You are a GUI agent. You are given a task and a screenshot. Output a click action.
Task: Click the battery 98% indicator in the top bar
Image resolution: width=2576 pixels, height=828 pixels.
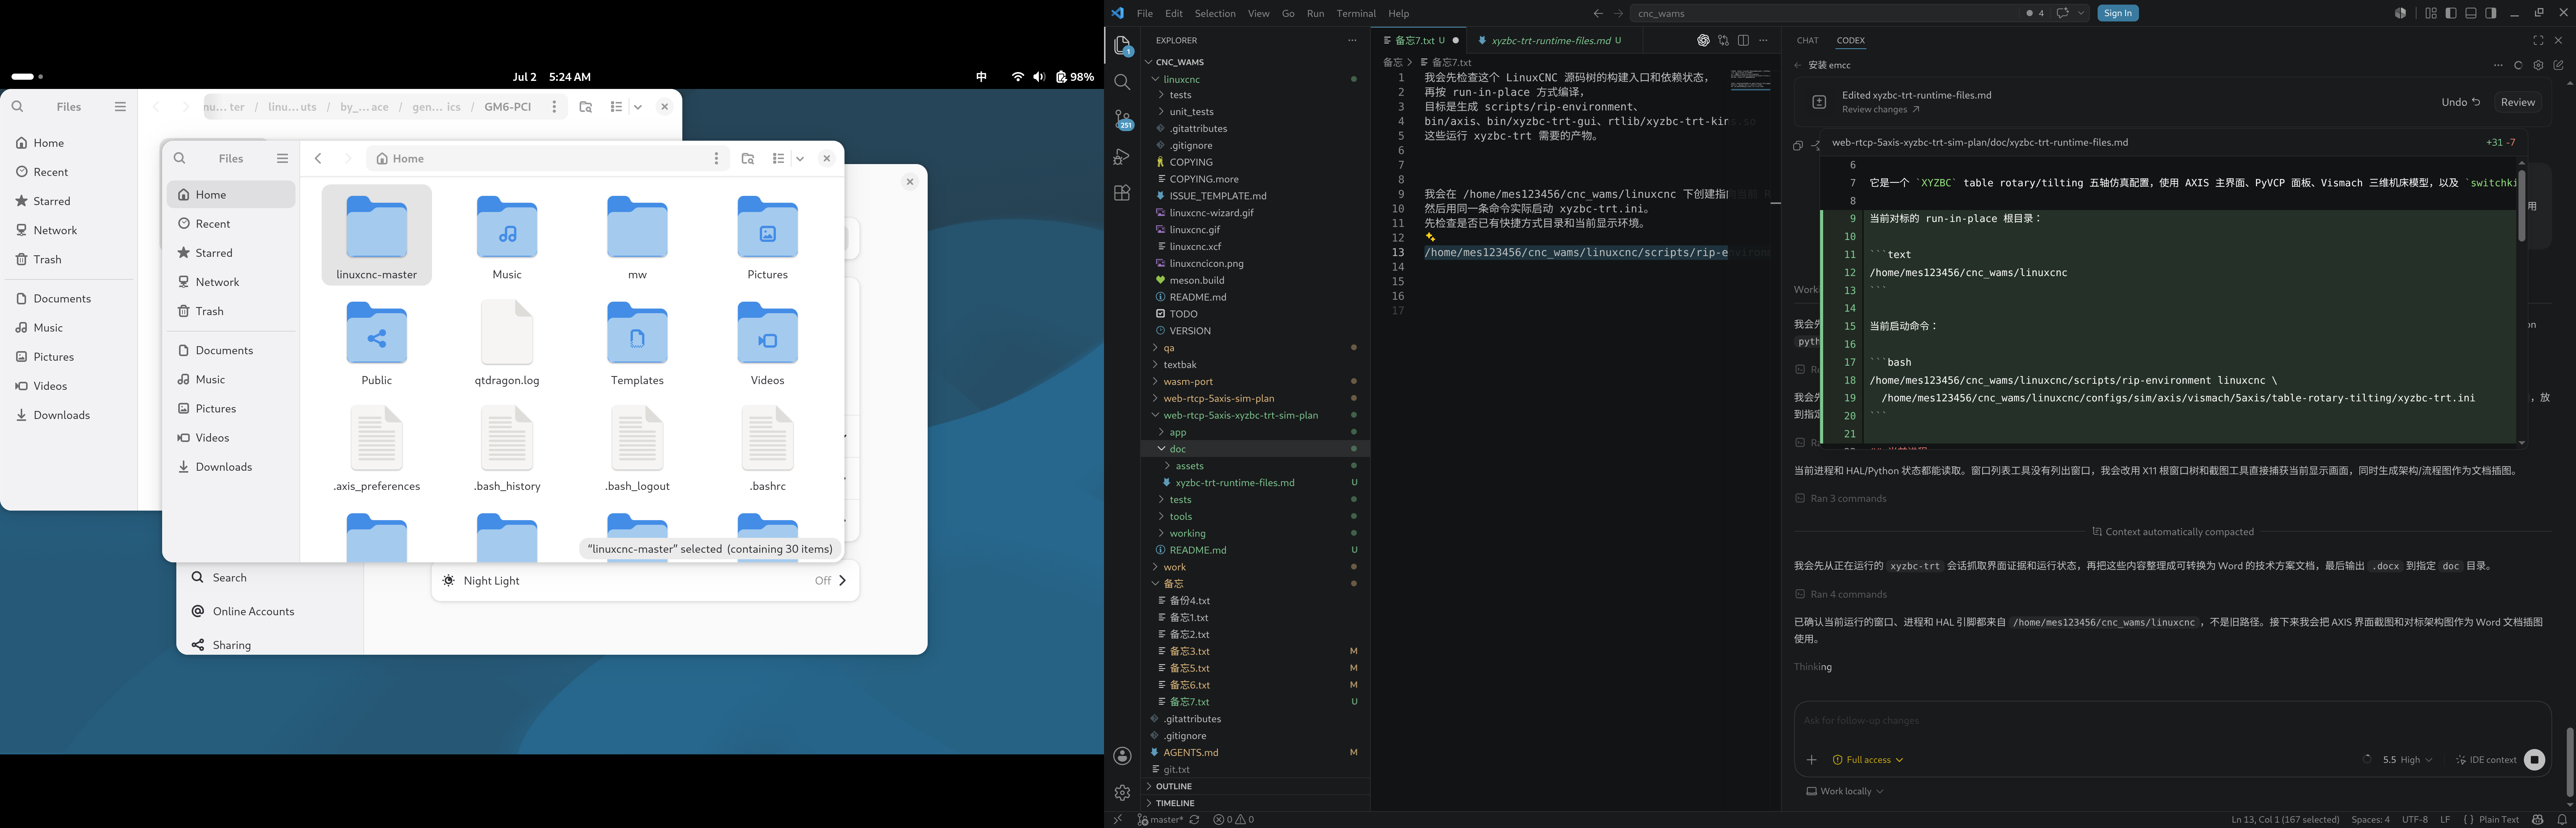(x=1075, y=77)
